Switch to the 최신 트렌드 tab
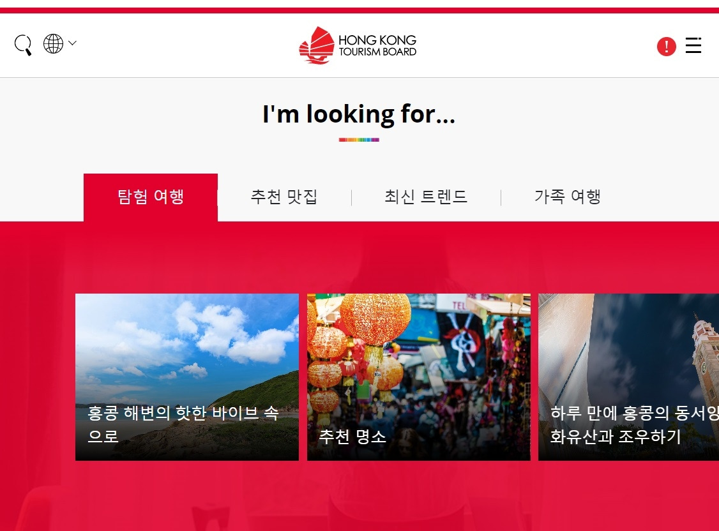Image resolution: width=719 pixels, height=531 pixels. coord(426,197)
